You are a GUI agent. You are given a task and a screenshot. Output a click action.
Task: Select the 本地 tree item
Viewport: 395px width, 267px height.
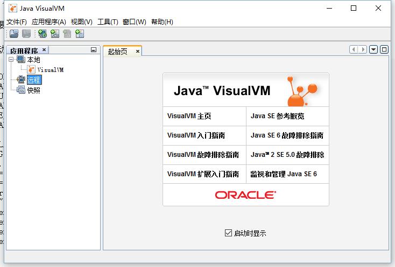[33, 60]
